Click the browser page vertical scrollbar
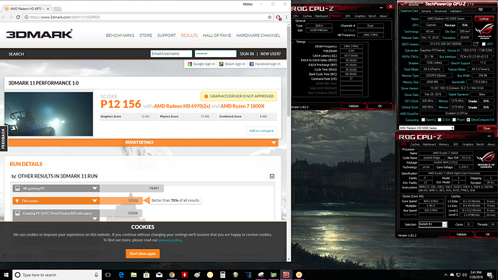Viewport: 498px width, 280px height. point(289,143)
